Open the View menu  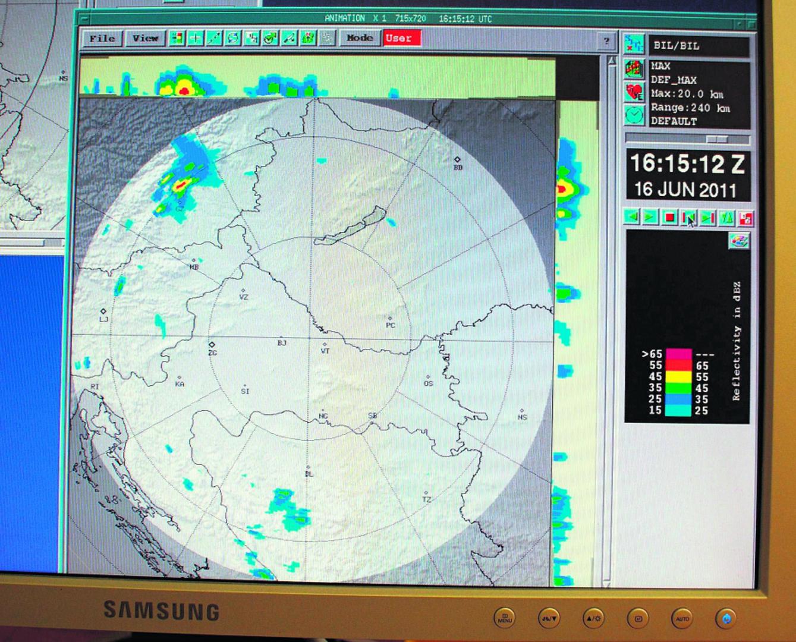click(x=145, y=39)
